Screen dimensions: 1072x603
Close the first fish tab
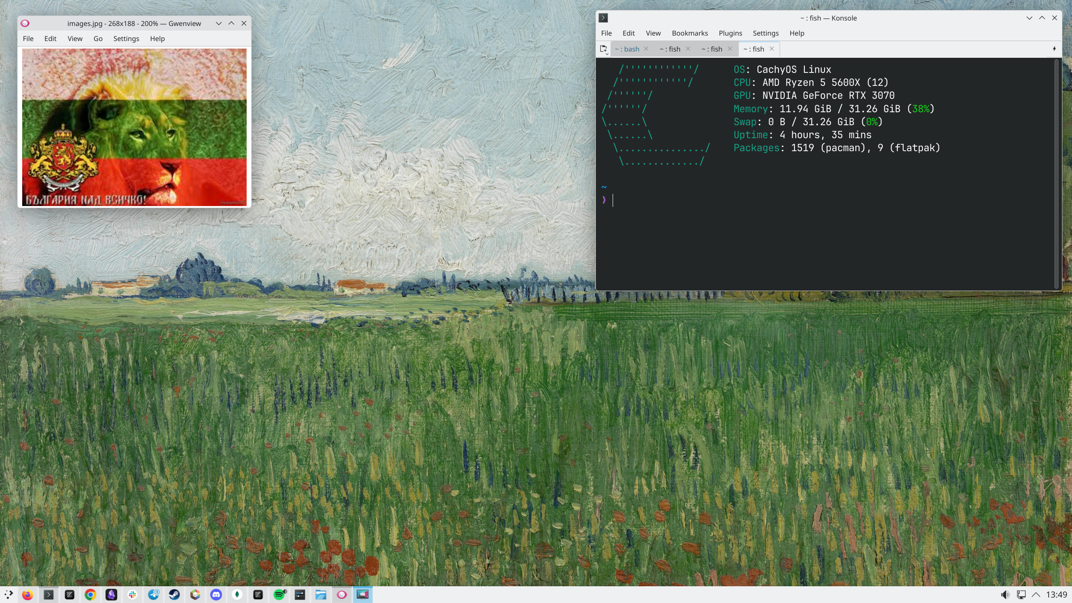(688, 49)
